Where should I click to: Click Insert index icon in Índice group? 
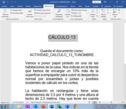pos(108,10)
